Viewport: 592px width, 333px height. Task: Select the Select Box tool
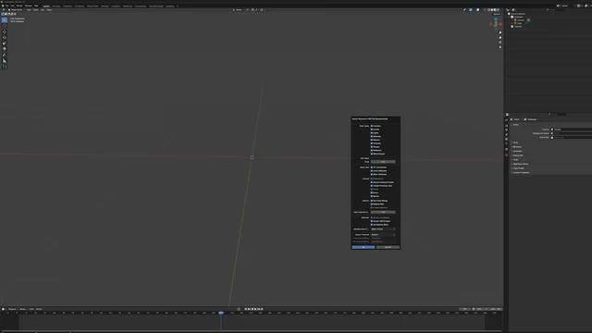tap(5, 20)
